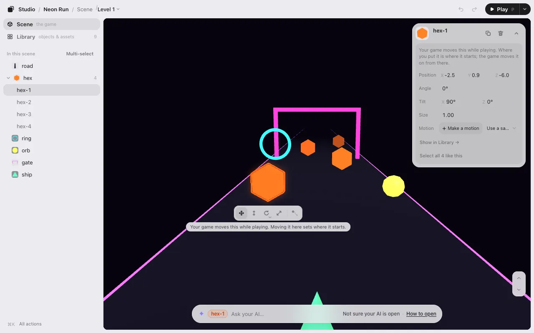Click the Redo arrow in the top bar
534x333 pixels.
[474, 9]
